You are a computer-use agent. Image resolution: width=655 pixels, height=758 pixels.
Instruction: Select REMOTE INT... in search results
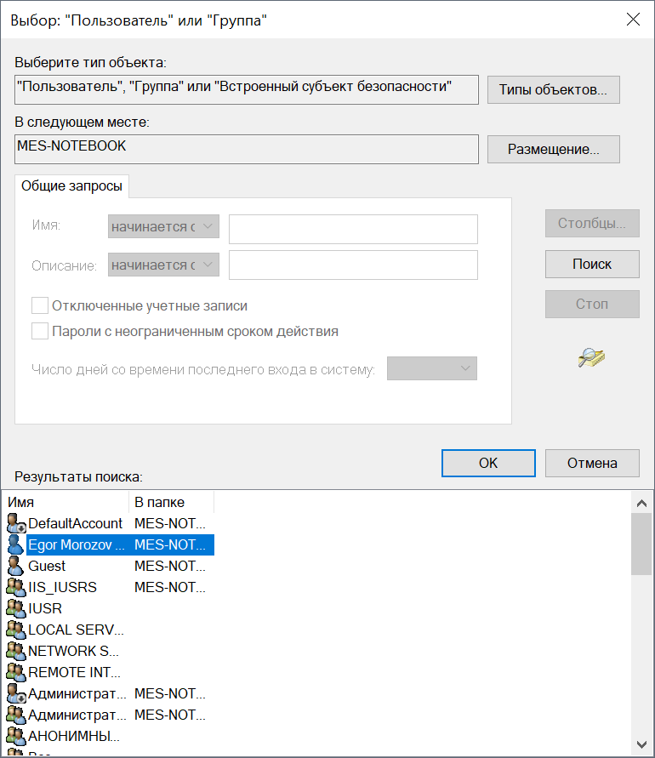click(x=74, y=672)
